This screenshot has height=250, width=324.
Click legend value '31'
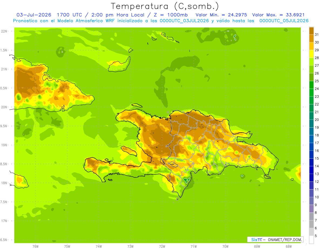[317, 35]
